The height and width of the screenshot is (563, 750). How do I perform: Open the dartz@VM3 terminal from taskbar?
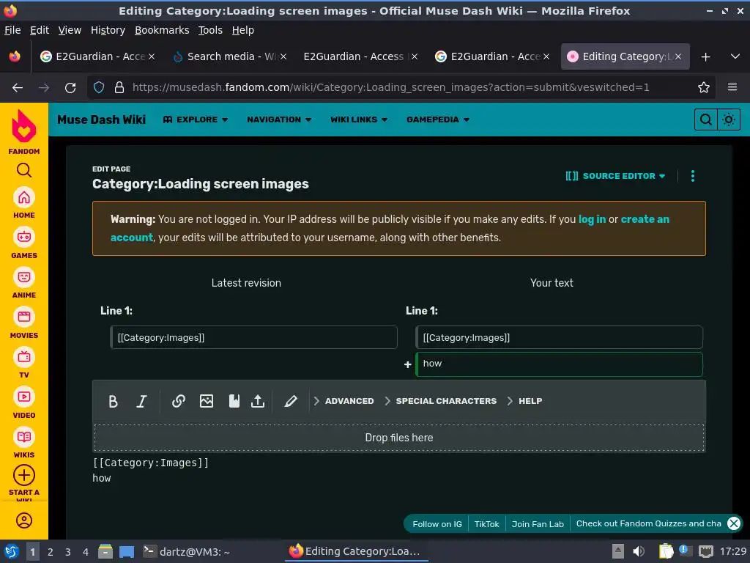pyautogui.click(x=187, y=551)
